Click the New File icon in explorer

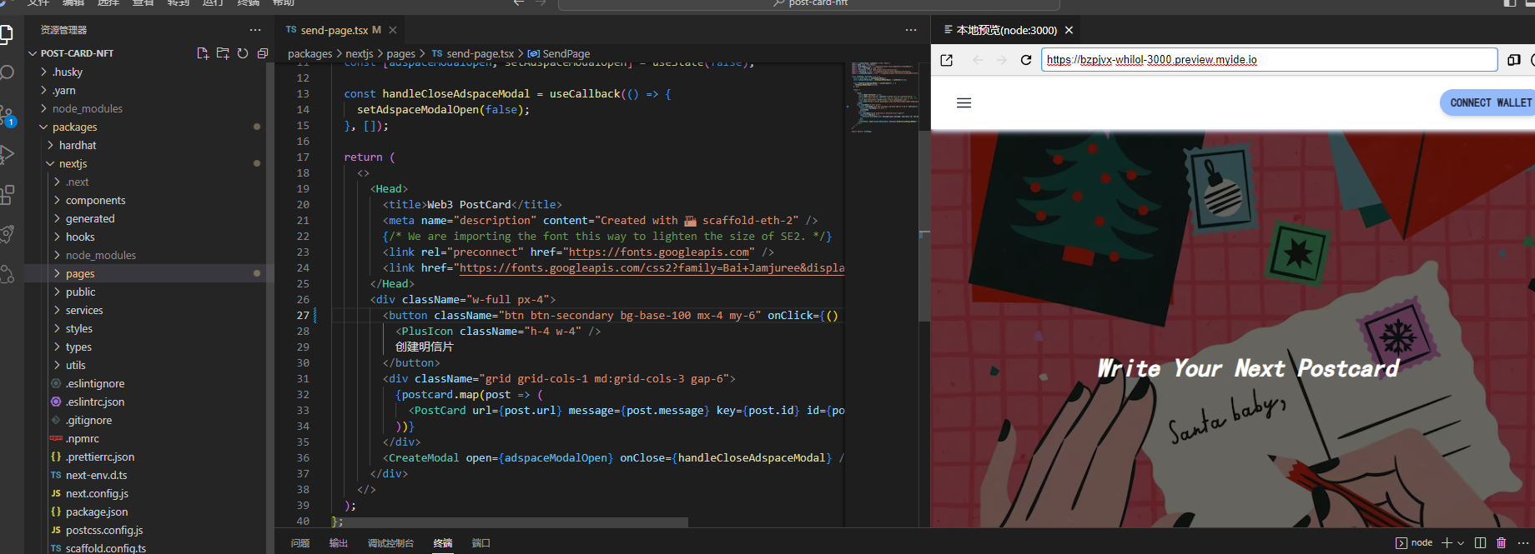(x=203, y=53)
